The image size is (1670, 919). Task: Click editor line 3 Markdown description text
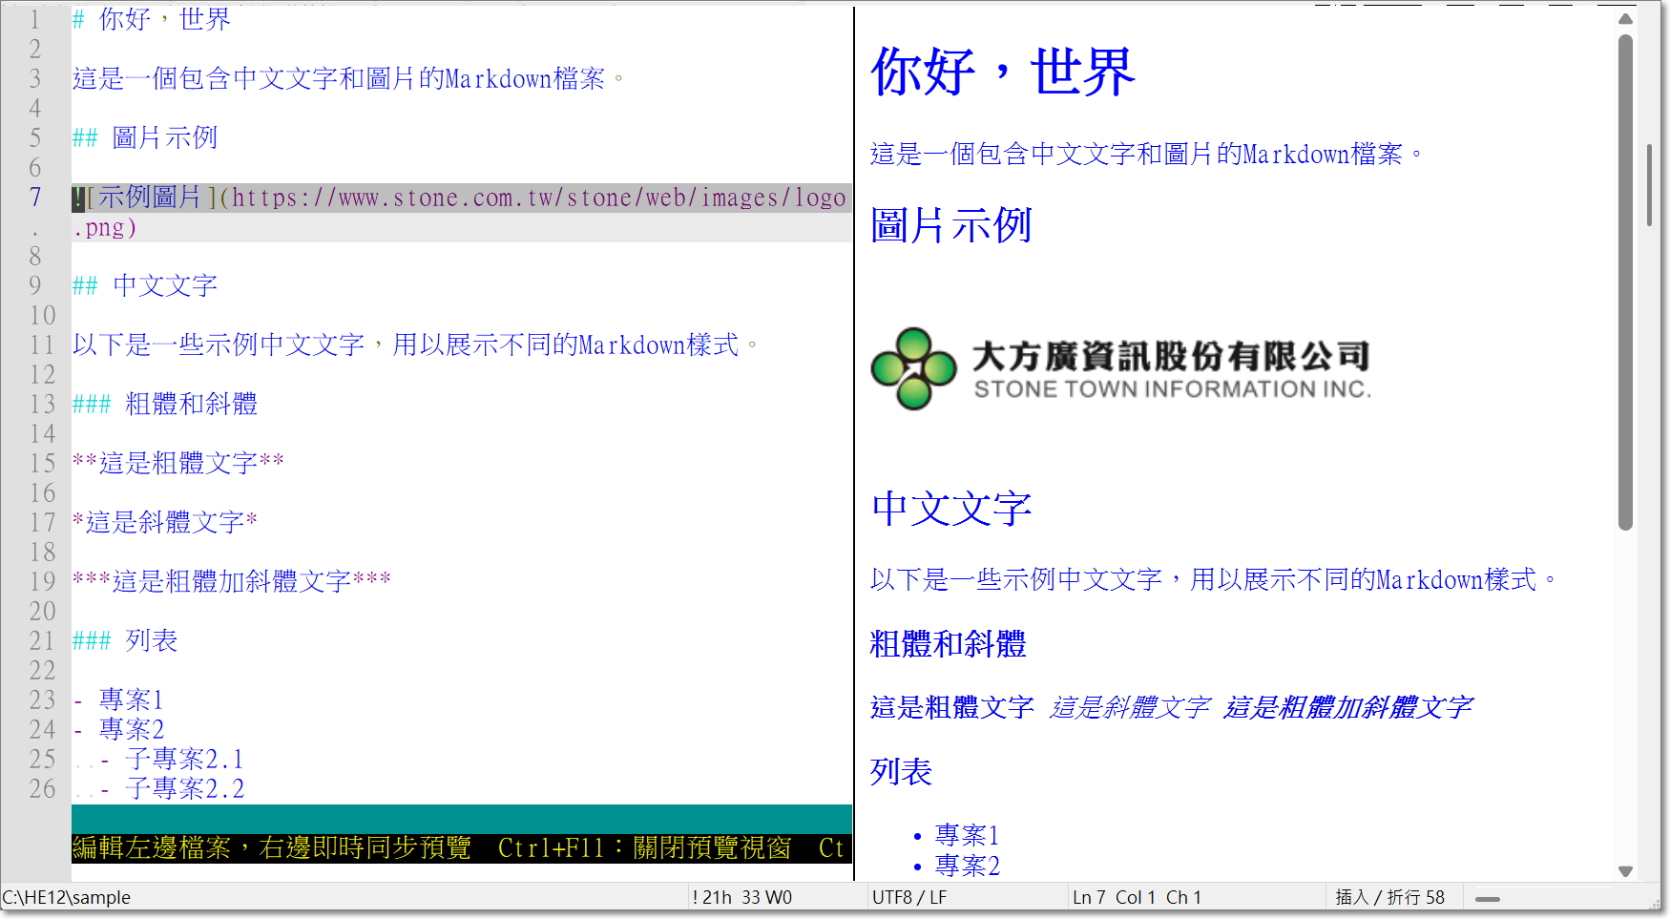coord(348,78)
